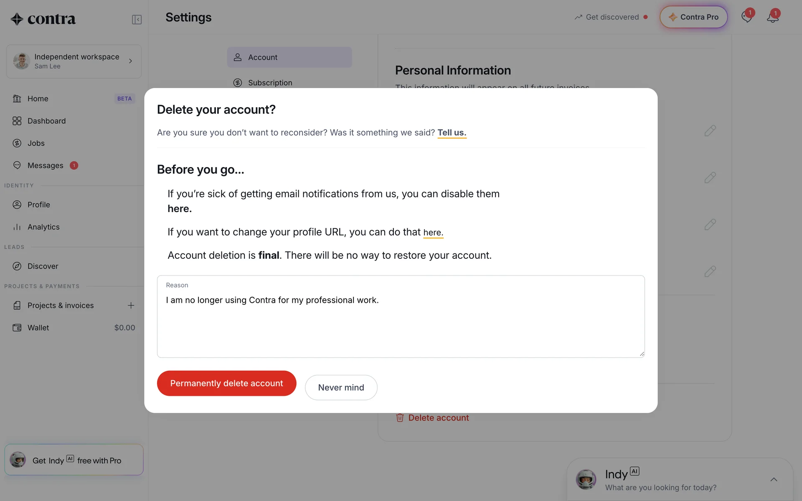Collapse the sidebar with the panel icon

click(137, 20)
